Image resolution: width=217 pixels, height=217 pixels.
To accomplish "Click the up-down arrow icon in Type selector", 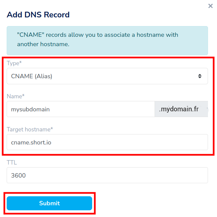I will point(200,76).
